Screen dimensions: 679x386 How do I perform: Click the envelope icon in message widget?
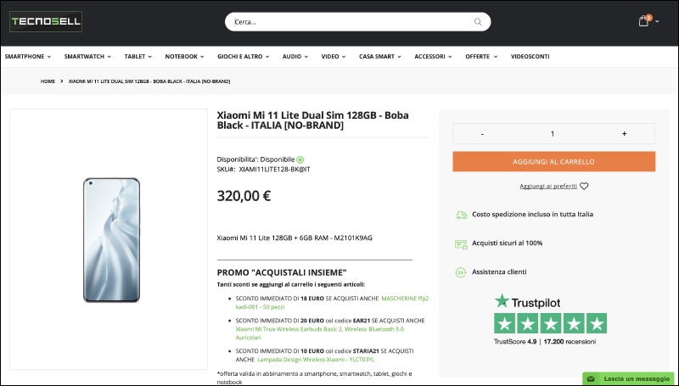click(591, 379)
